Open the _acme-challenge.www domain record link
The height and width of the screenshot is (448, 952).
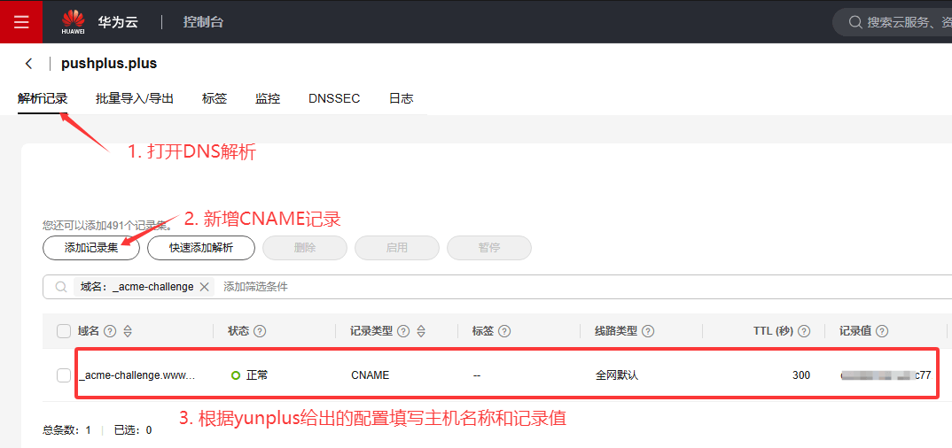pyautogui.click(x=137, y=375)
